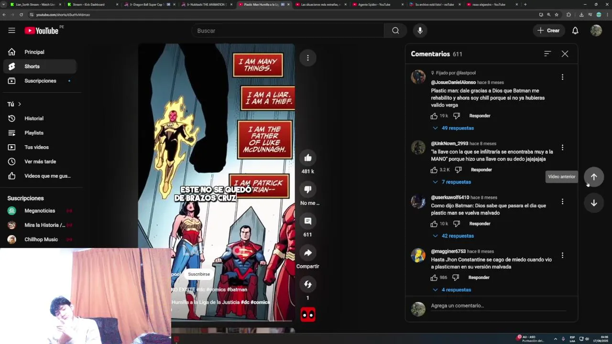Dislike the Short (No me gusta)

(x=308, y=189)
